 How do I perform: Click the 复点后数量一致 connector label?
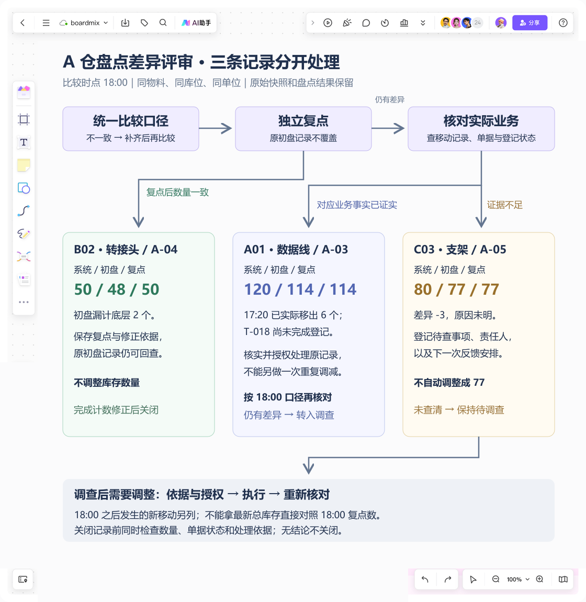click(177, 192)
